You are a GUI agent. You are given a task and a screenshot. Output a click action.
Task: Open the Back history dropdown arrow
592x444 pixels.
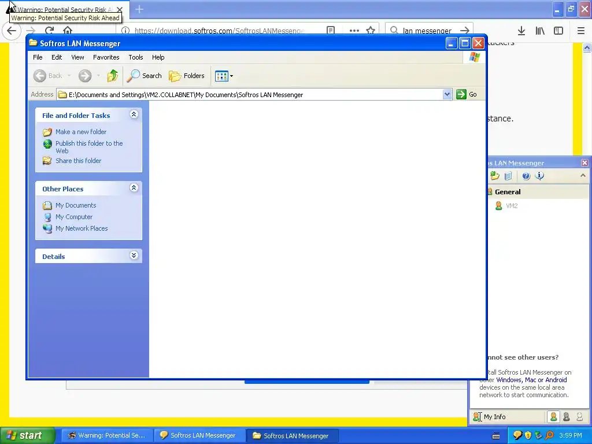pyautogui.click(x=69, y=76)
